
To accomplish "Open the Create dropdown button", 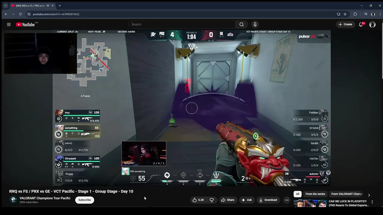I will point(345,24).
